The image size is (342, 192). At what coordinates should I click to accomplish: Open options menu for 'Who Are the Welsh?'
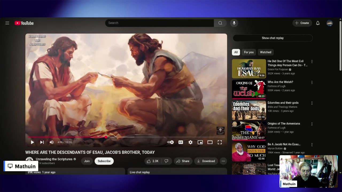click(312, 82)
